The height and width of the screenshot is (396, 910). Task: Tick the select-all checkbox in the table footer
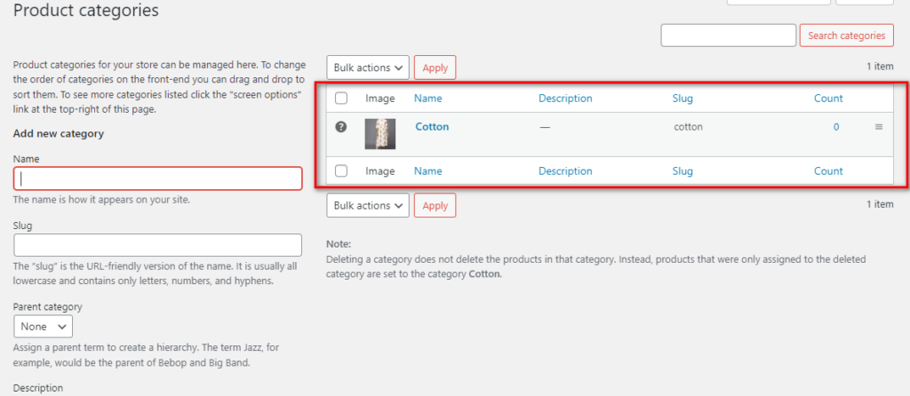[x=341, y=171]
